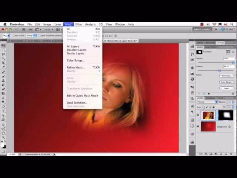This screenshot has height=178, width=237.
Task: Choose Edit in Quick Mask Mode
Action: click(x=83, y=96)
